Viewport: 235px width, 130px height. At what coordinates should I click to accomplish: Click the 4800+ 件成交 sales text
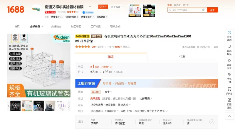(x=122, y=47)
